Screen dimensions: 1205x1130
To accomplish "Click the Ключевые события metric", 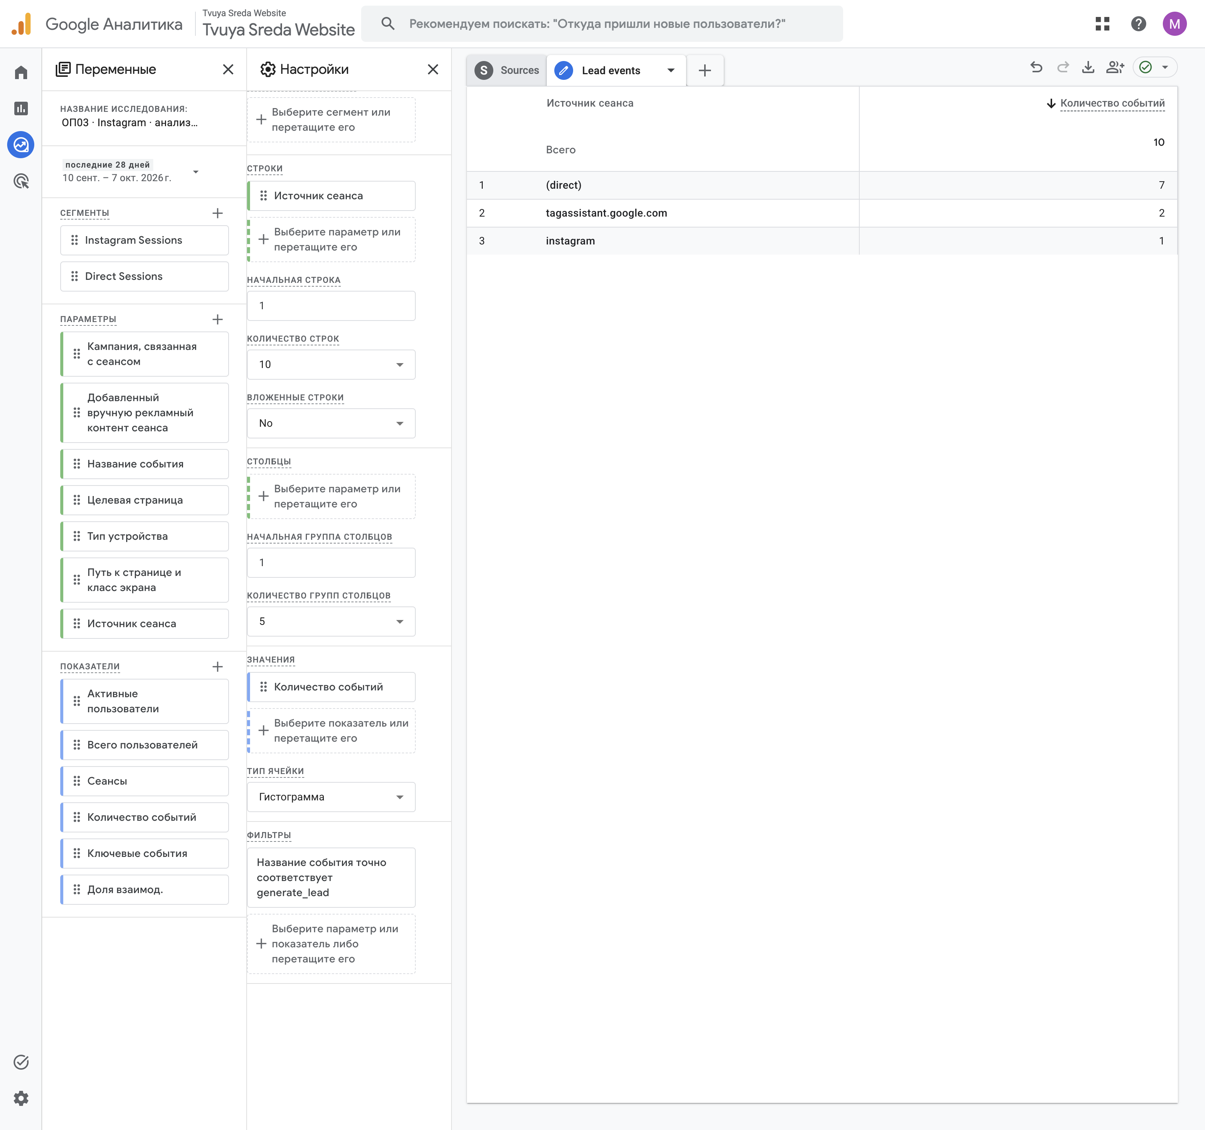I will [x=144, y=853].
